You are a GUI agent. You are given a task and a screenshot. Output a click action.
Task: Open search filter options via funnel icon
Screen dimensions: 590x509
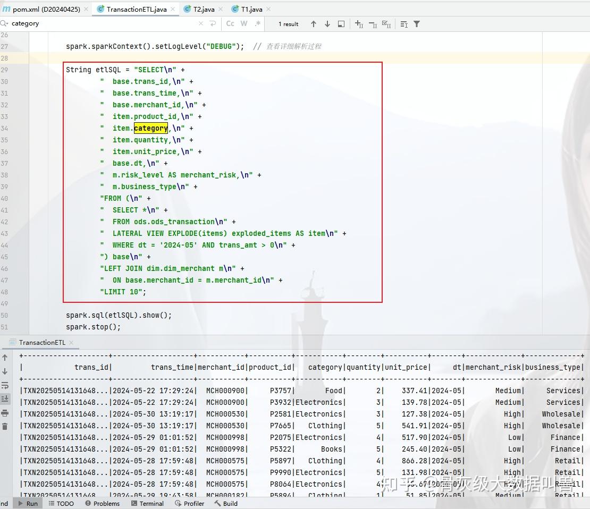pyautogui.click(x=416, y=23)
